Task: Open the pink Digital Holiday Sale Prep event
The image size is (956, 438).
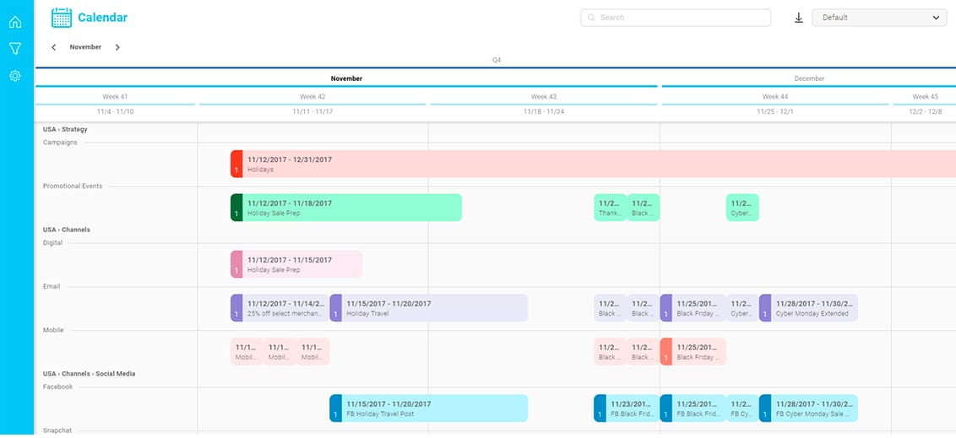Action: click(x=296, y=264)
